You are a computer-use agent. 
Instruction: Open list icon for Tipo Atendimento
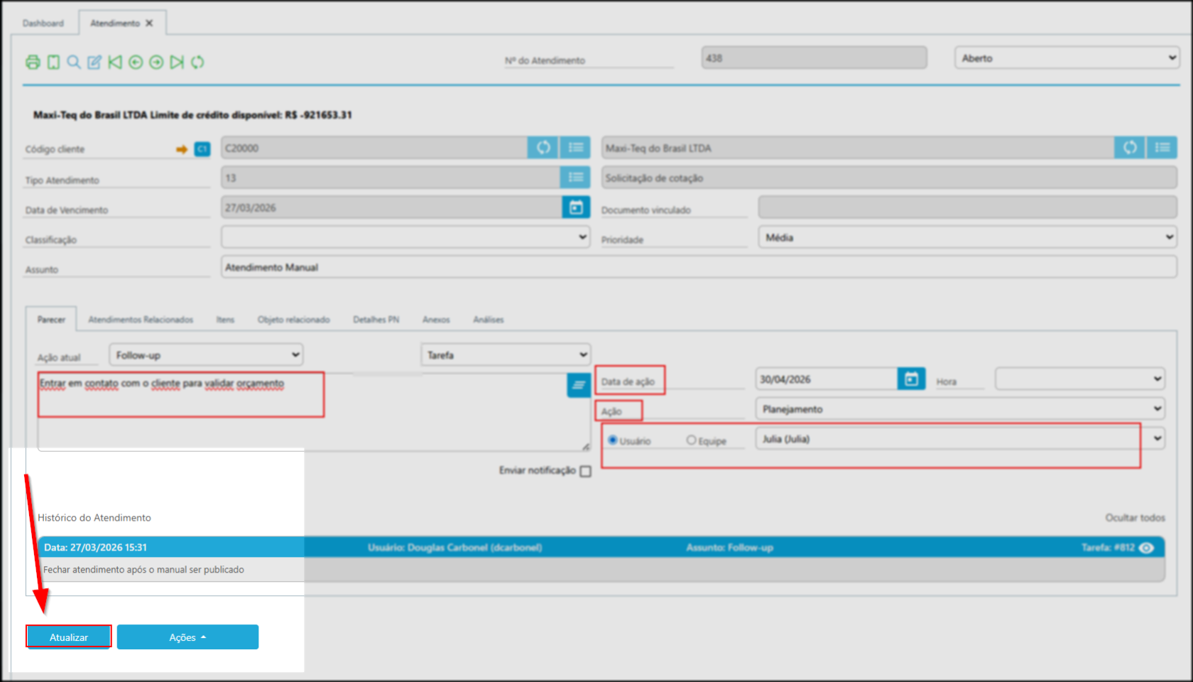tap(575, 178)
